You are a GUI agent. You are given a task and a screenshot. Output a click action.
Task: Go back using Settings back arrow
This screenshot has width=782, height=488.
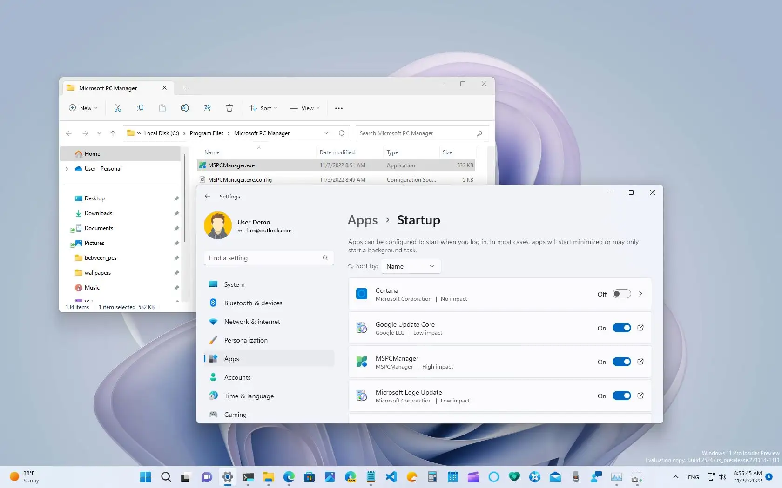(208, 196)
